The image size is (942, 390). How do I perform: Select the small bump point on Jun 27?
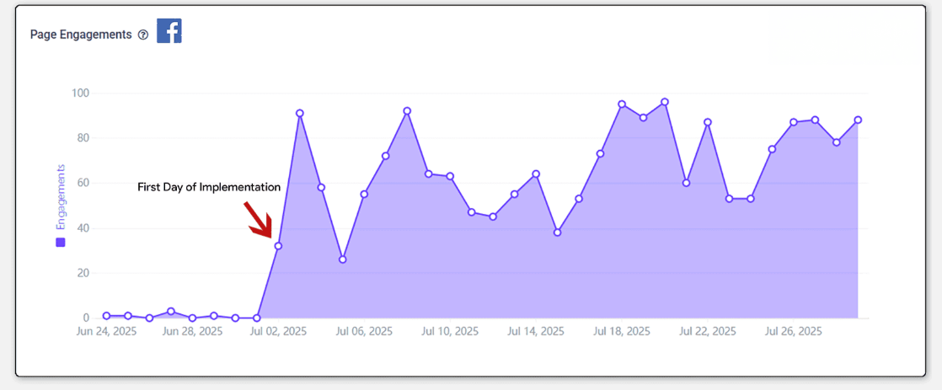pyautogui.click(x=171, y=312)
